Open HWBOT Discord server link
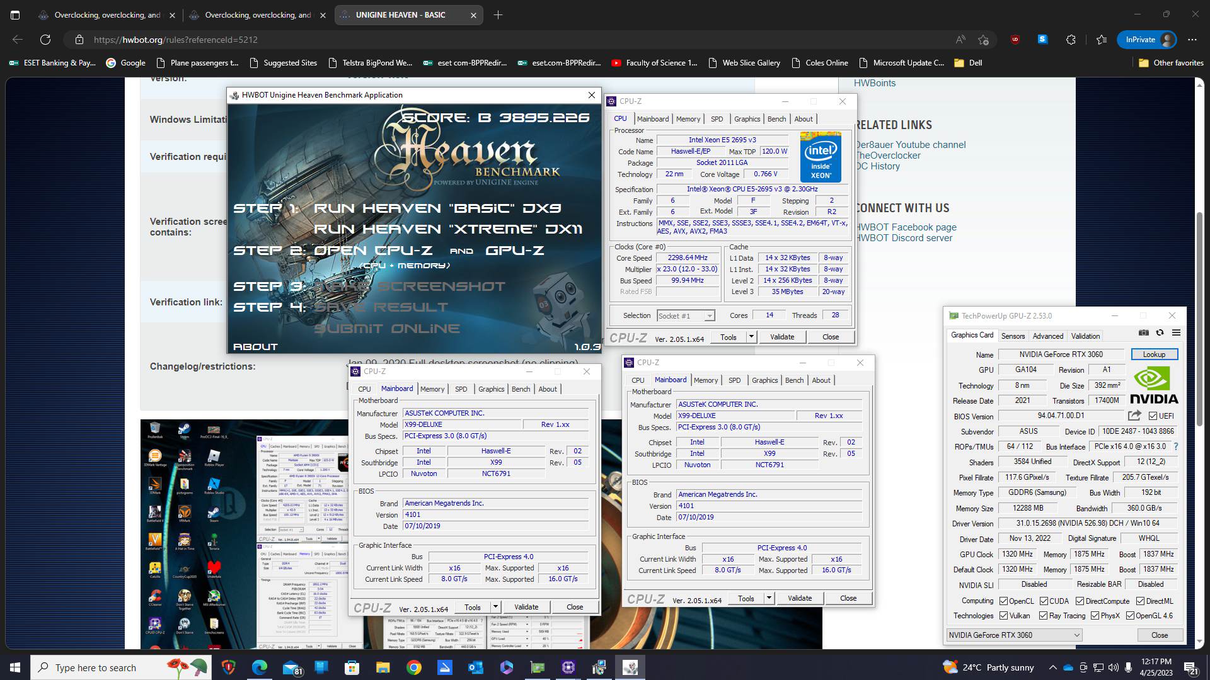 pos(904,238)
